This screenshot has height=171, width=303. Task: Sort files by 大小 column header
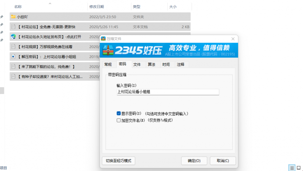(173, 7)
